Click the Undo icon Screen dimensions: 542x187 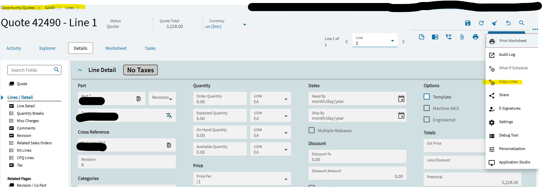click(x=508, y=23)
